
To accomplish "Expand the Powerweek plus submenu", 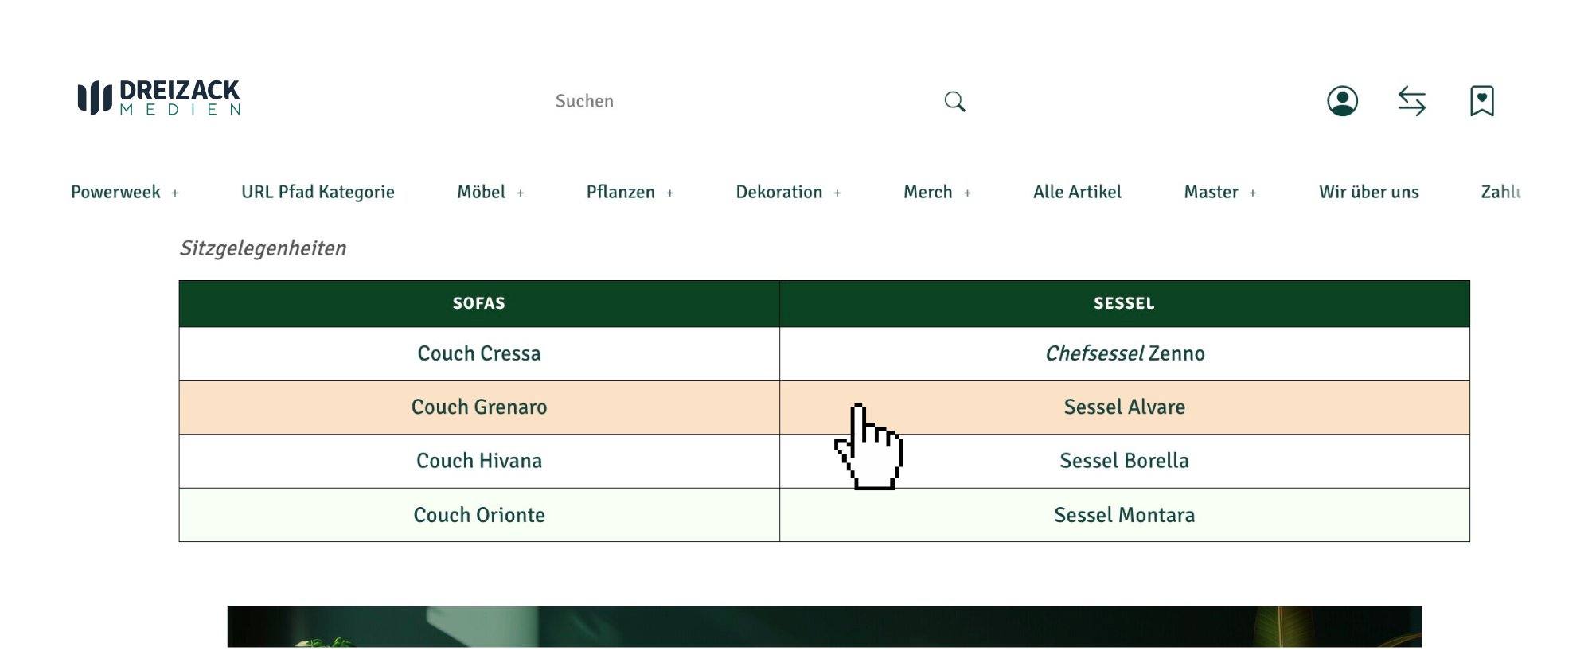I will 175,193.
